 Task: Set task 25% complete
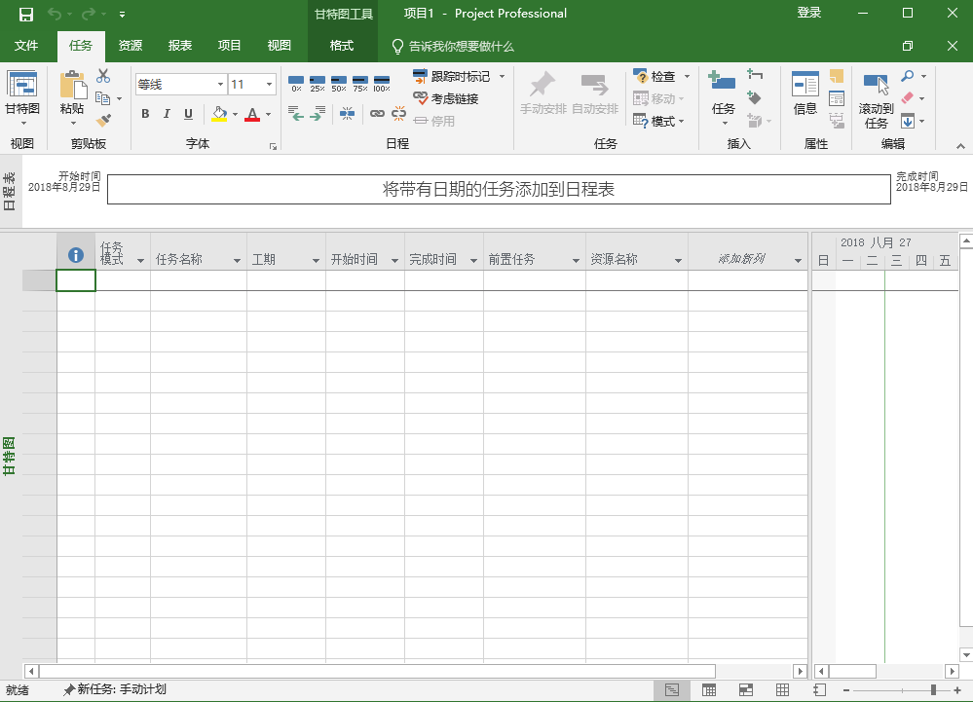click(318, 84)
